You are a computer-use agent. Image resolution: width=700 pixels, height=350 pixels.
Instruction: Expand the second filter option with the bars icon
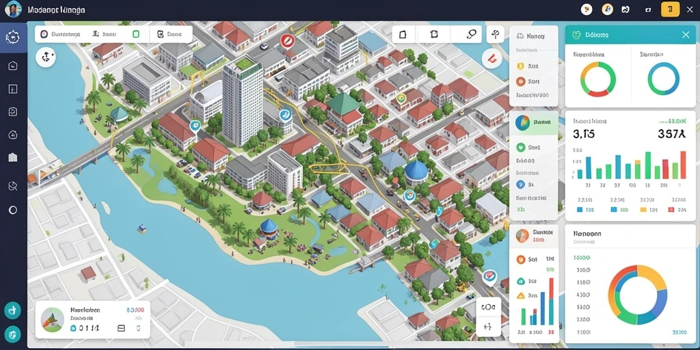click(105, 34)
